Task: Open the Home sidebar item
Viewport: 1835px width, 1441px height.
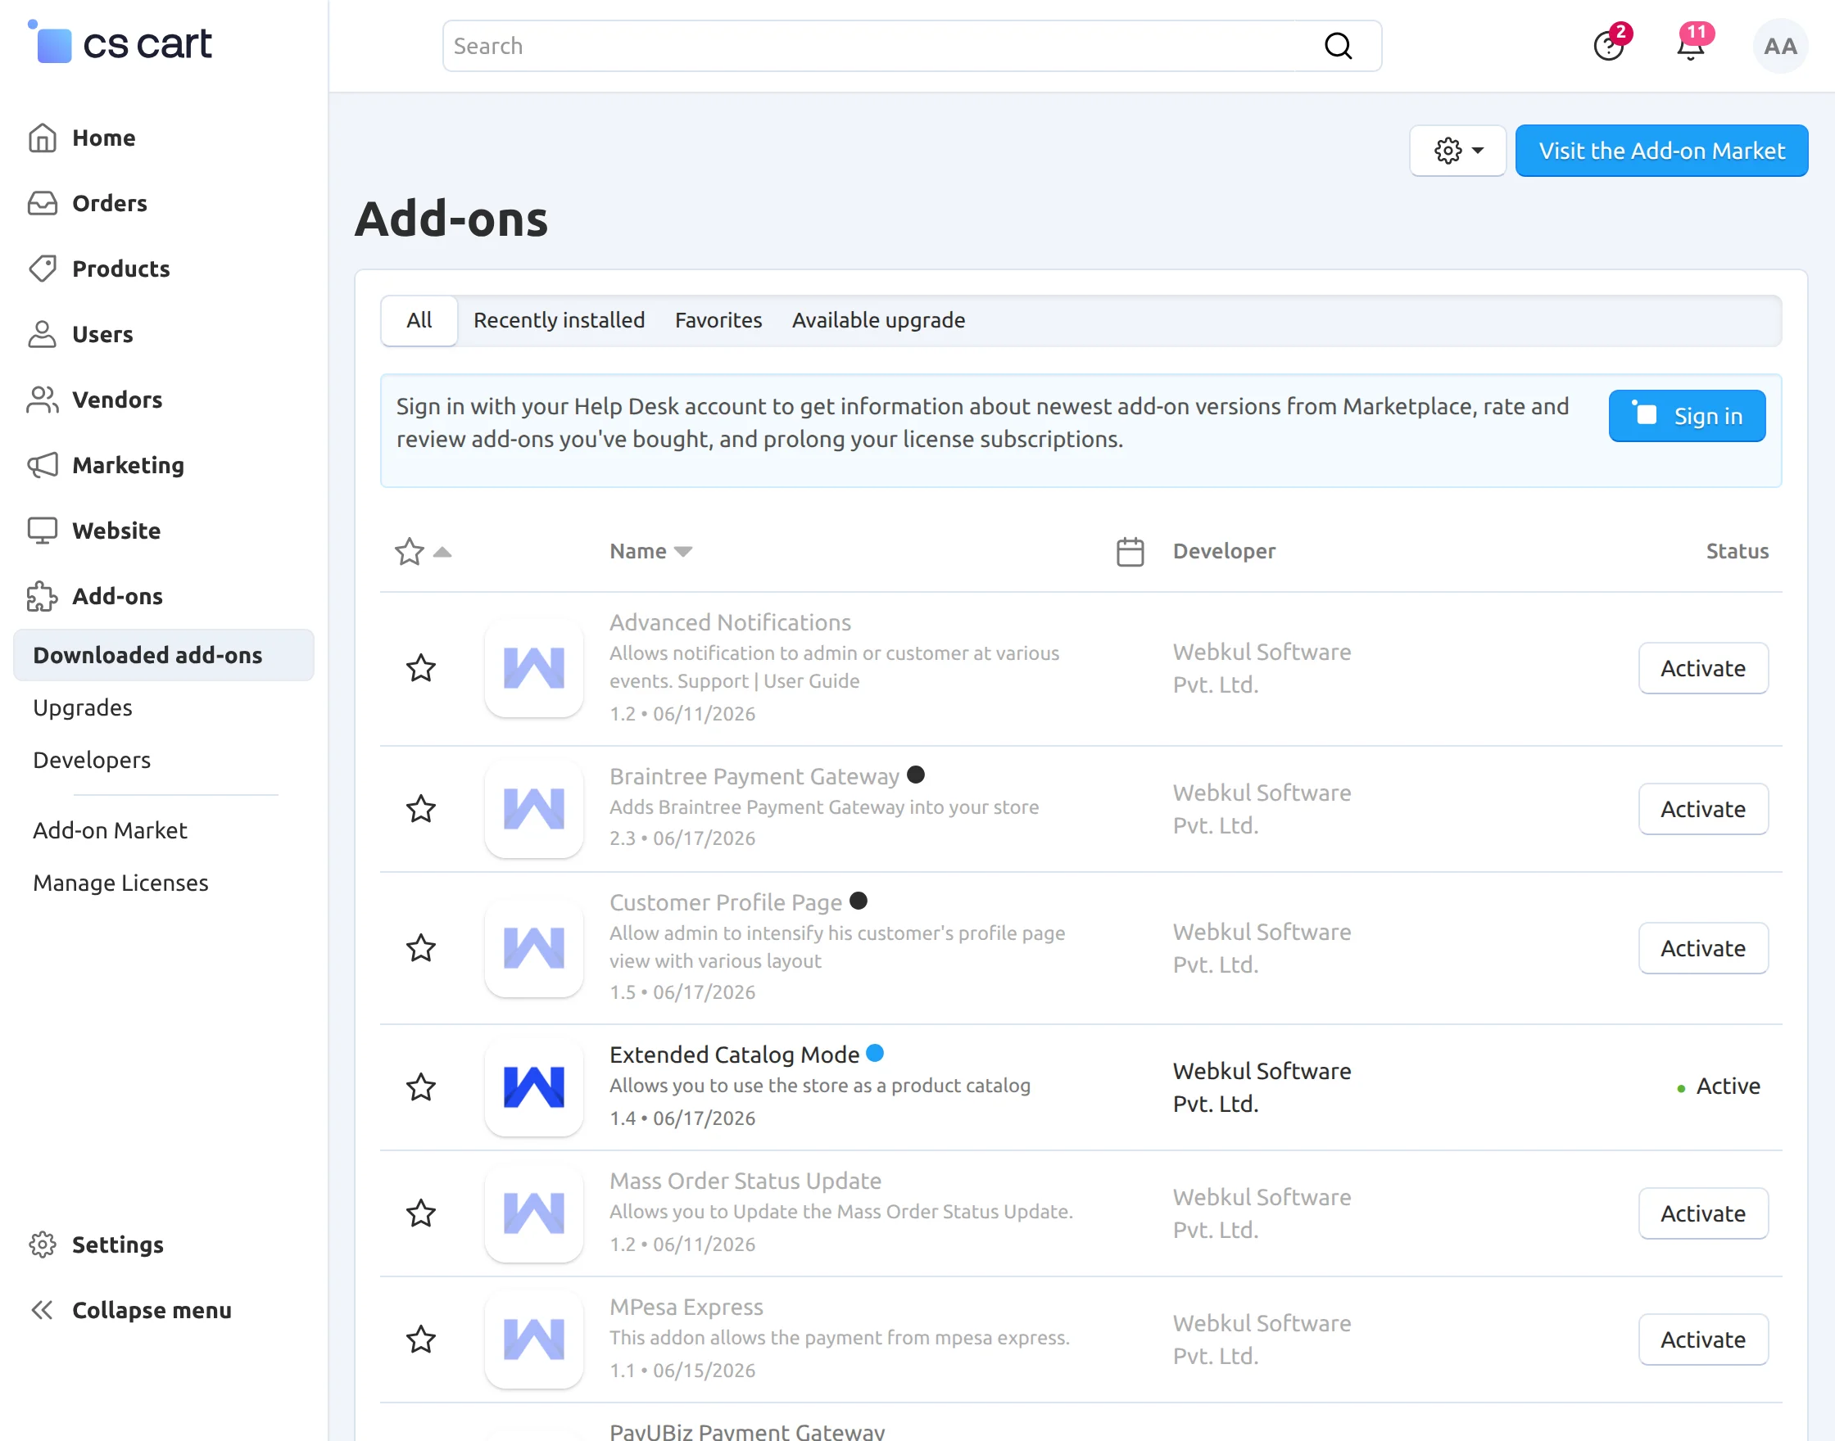Action: pyautogui.click(x=104, y=138)
